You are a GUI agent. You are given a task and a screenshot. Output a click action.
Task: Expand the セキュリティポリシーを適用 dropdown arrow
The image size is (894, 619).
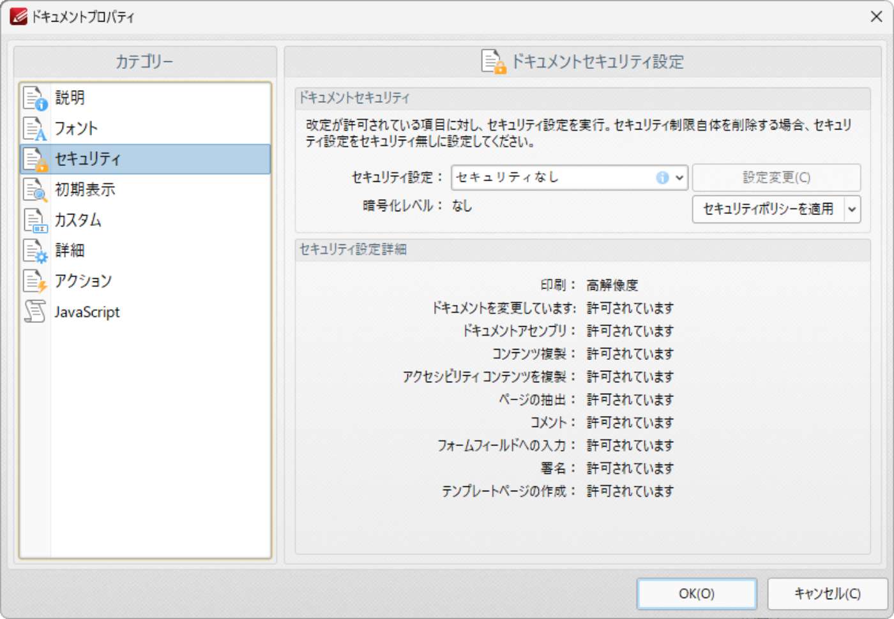[x=852, y=209]
